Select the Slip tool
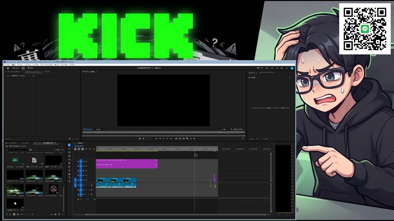 [69, 160]
